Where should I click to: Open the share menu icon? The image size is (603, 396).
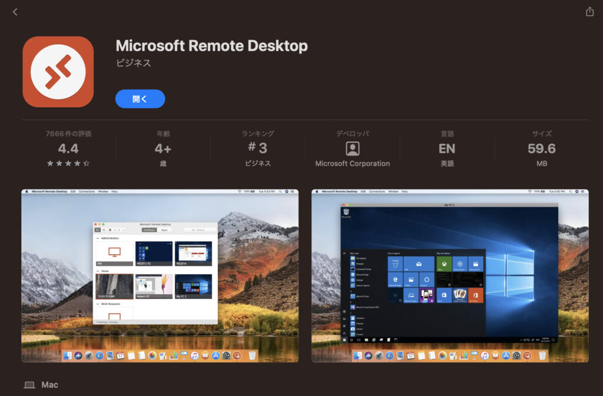tap(589, 12)
